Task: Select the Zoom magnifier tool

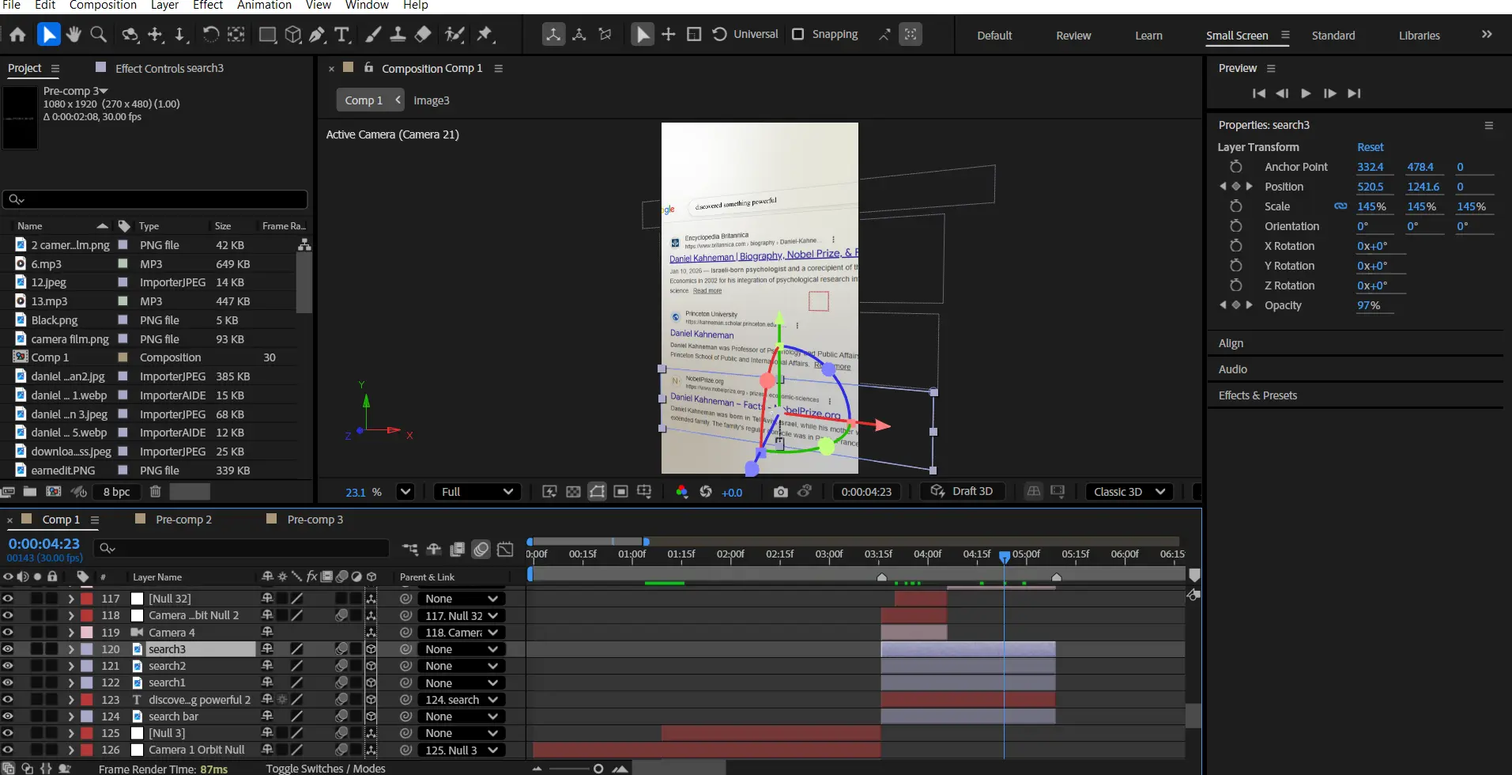Action: click(99, 35)
